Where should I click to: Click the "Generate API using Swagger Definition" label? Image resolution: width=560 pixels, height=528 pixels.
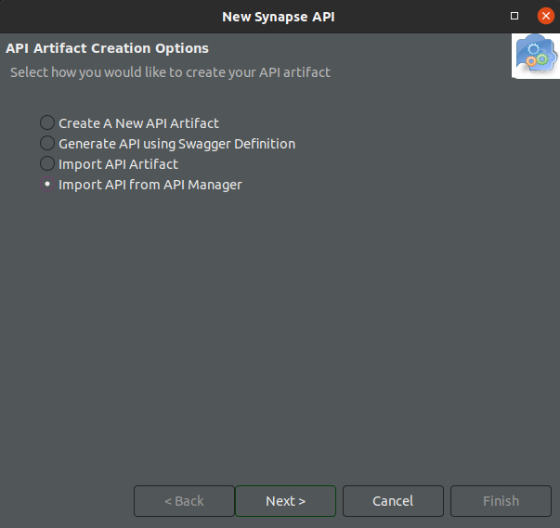coord(176,144)
